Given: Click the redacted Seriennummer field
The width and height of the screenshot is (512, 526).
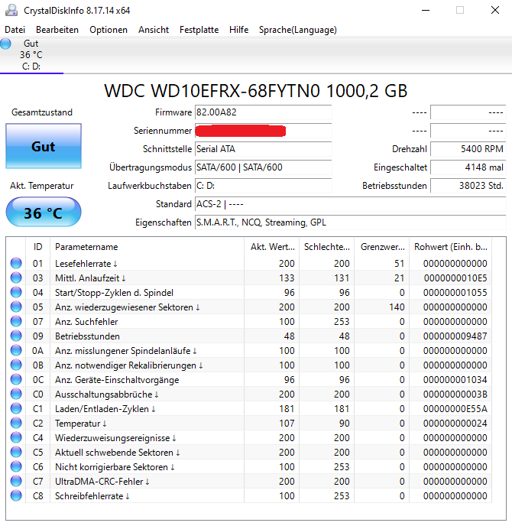Looking at the screenshot, I should point(263,131).
